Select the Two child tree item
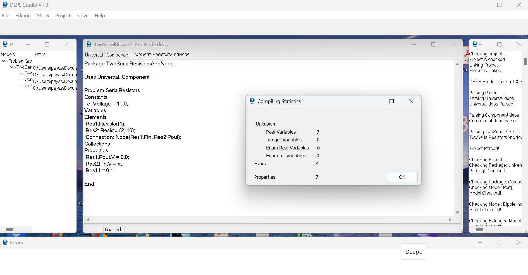This screenshot has width=528, height=275. (28, 73)
